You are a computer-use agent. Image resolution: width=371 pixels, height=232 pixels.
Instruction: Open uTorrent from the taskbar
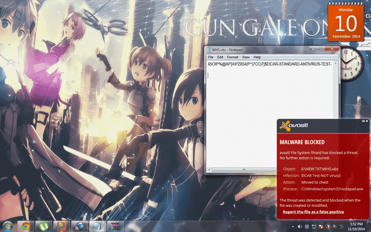tap(44, 226)
